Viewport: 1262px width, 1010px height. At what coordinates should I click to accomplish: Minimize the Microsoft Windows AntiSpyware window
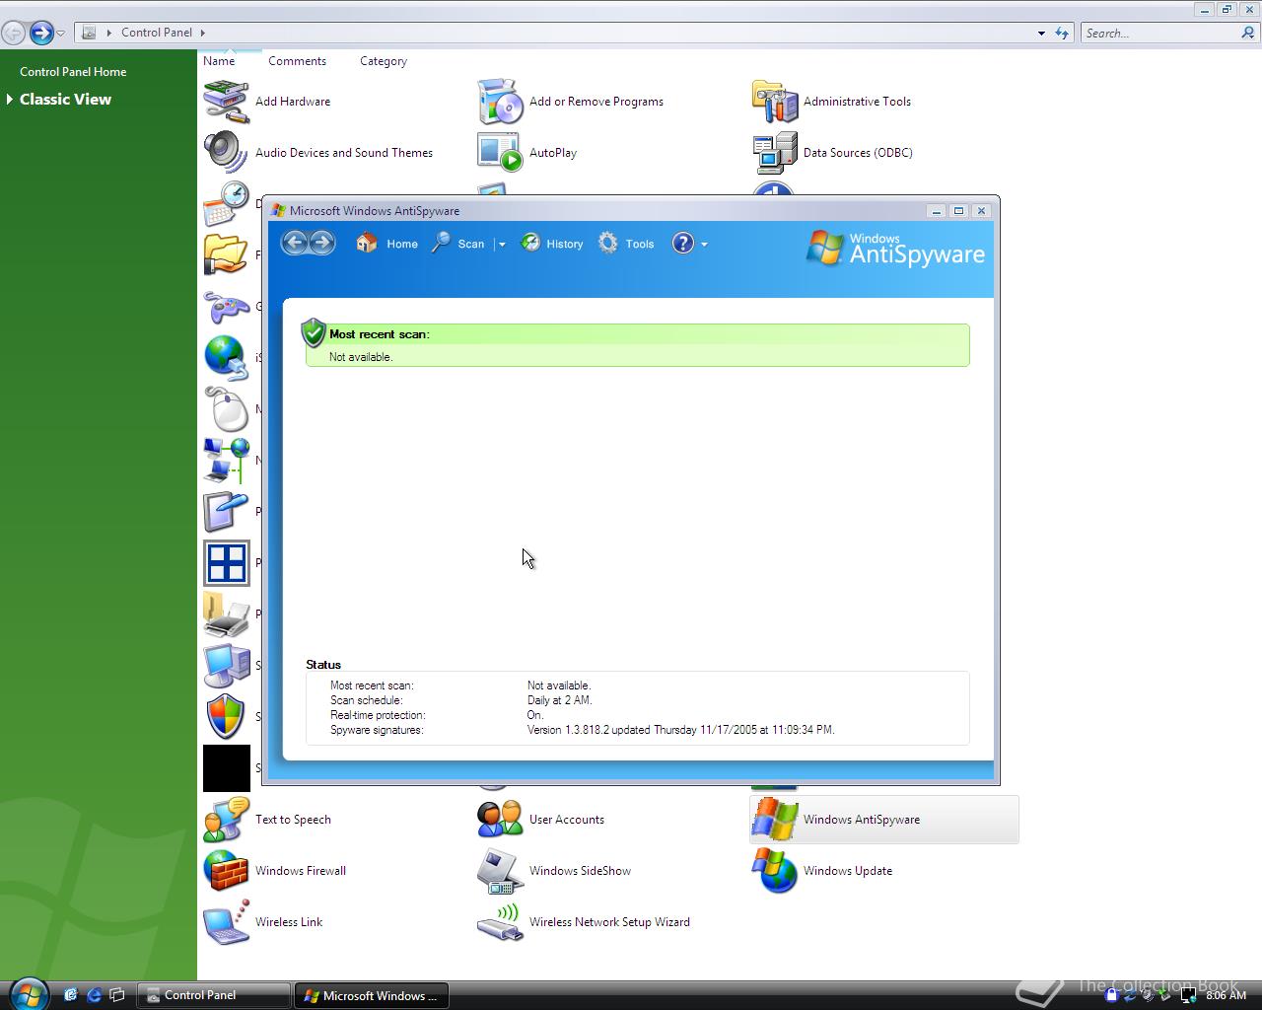(x=937, y=210)
